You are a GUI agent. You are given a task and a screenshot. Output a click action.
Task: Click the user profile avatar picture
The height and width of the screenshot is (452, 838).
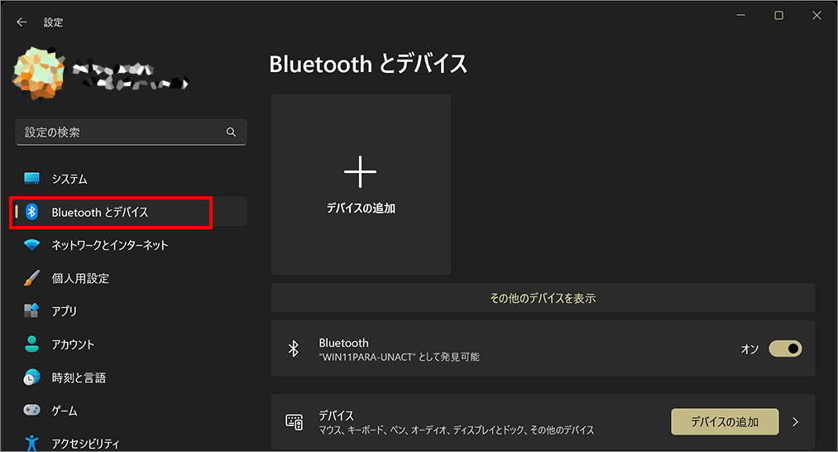pos(39,74)
